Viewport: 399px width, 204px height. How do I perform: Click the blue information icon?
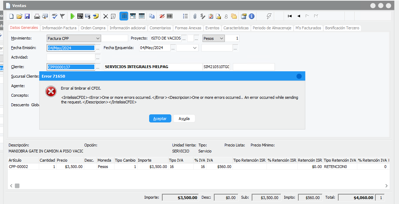(x=252, y=16)
